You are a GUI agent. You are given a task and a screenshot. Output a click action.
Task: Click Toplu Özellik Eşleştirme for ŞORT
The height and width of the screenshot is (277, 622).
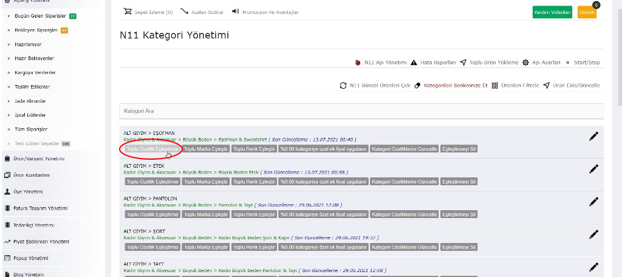pos(152,247)
